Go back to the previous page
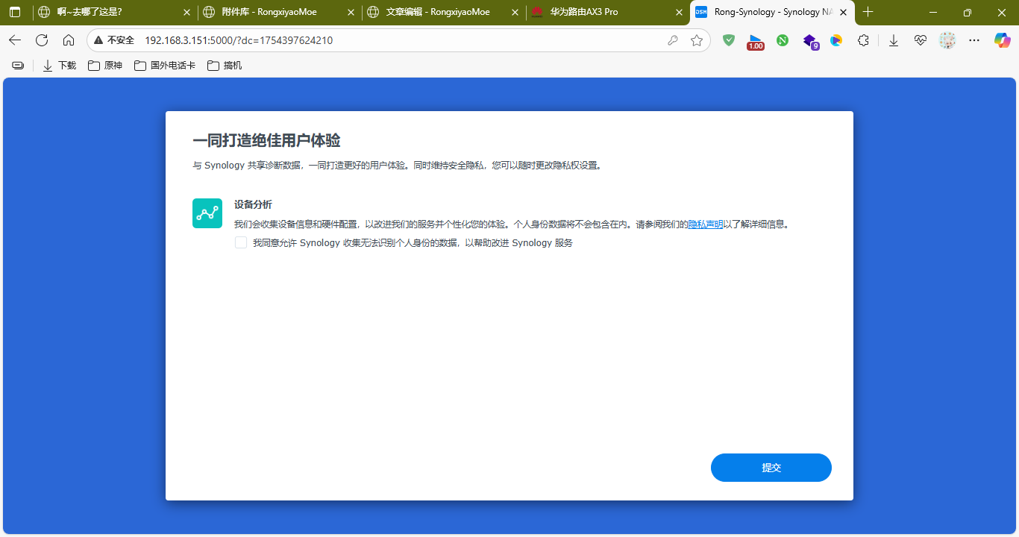Viewport: 1019px width, 537px height. tap(15, 40)
